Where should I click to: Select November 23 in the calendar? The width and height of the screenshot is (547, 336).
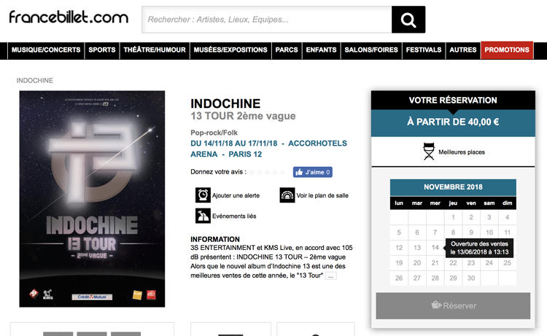(471, 263)
